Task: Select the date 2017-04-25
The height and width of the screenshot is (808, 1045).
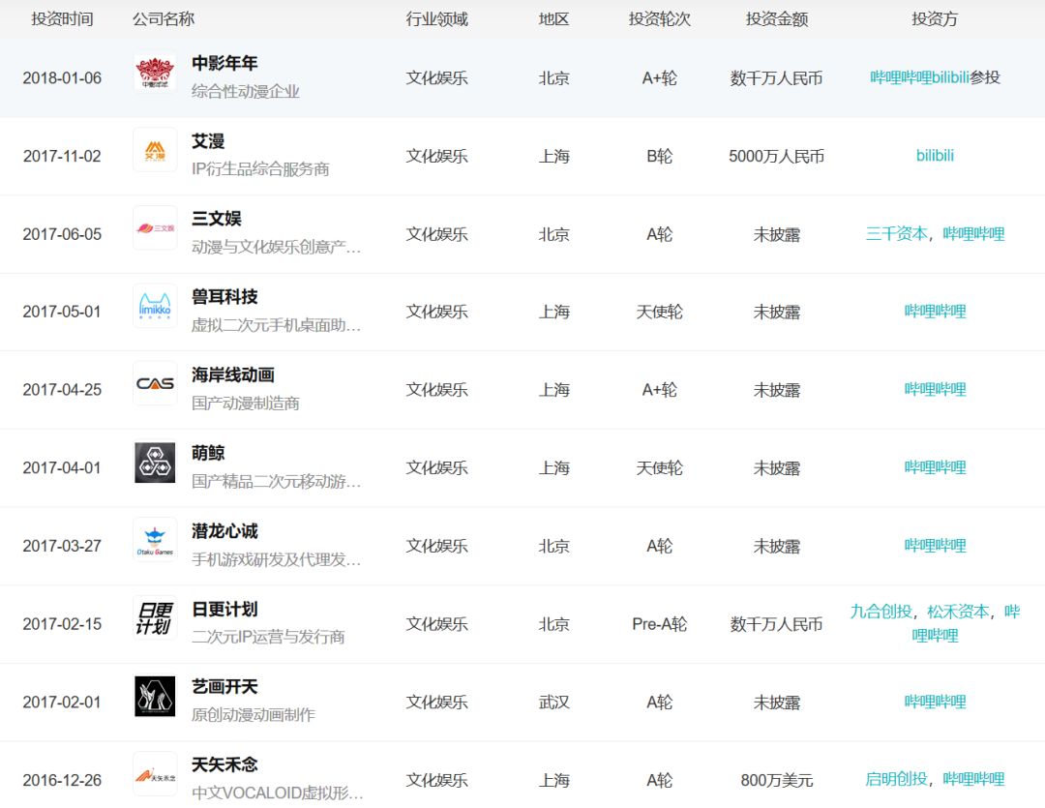Action: pos(62,389)
